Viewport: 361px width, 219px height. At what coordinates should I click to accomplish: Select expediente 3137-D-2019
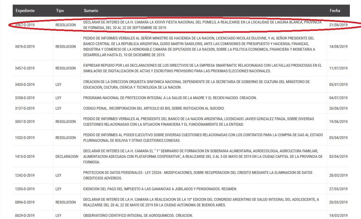coord(25,108)
